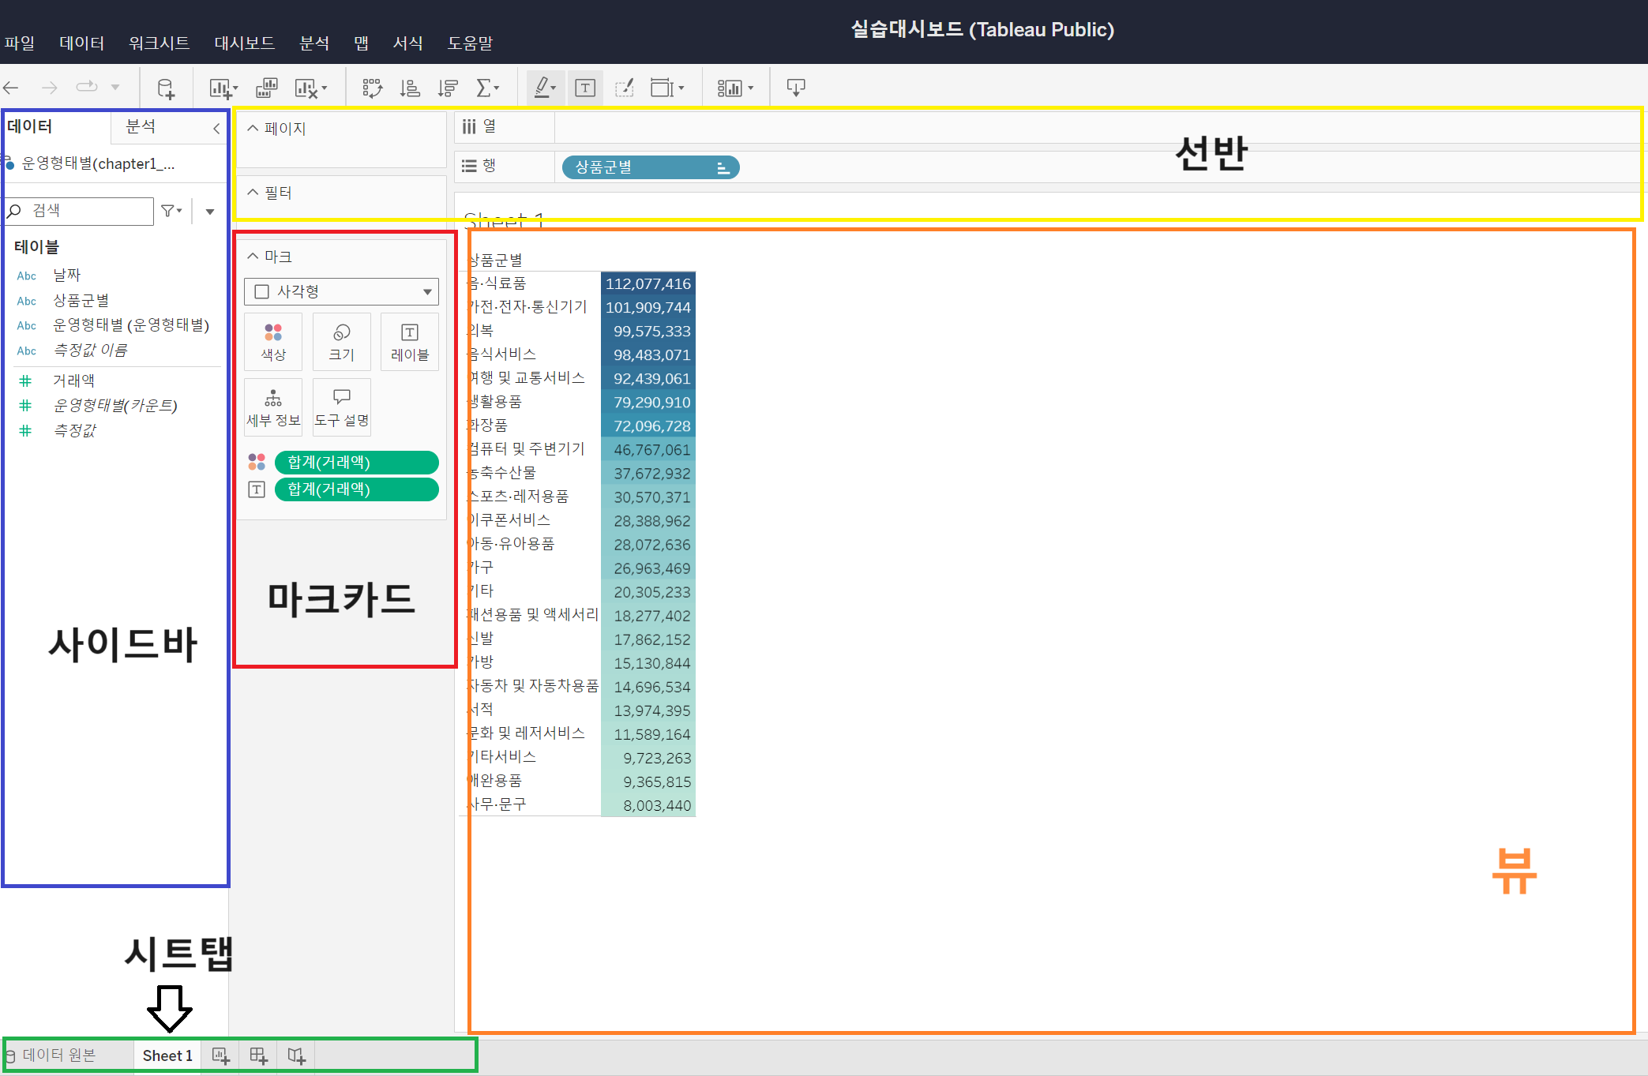Screen dimensions: 1648x1076
Task: Sort ascending using toolbar icon
Action: 410,88
